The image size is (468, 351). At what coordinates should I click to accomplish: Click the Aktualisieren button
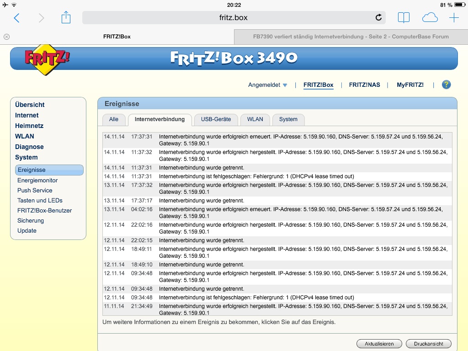coord(379,344)
